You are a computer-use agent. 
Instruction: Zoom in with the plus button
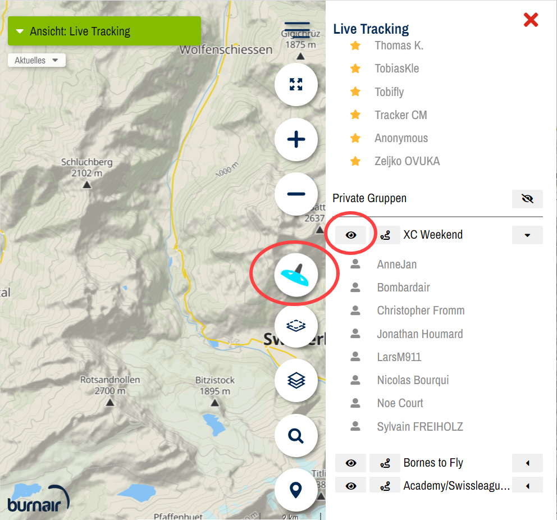(296, 140)
